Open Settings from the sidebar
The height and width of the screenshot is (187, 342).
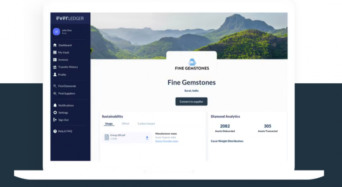click(x=63, y=113)
